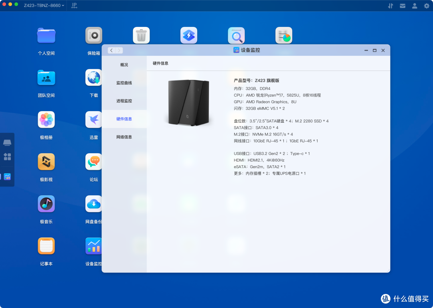Go forward with the right arrow button

tap(119, 50)
